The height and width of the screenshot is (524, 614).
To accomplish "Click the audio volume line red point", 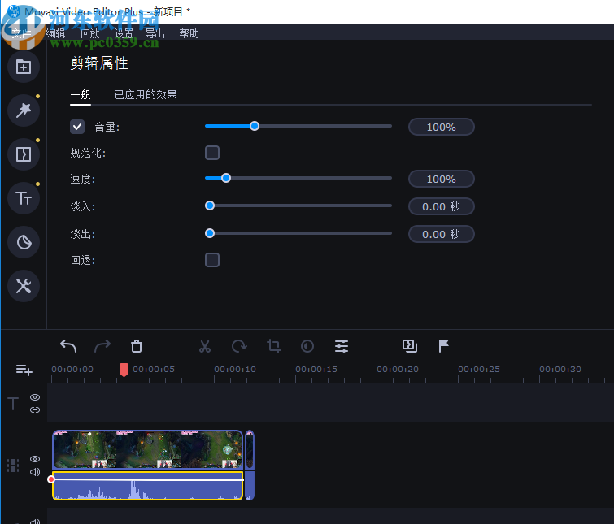I will click(51, 479).
